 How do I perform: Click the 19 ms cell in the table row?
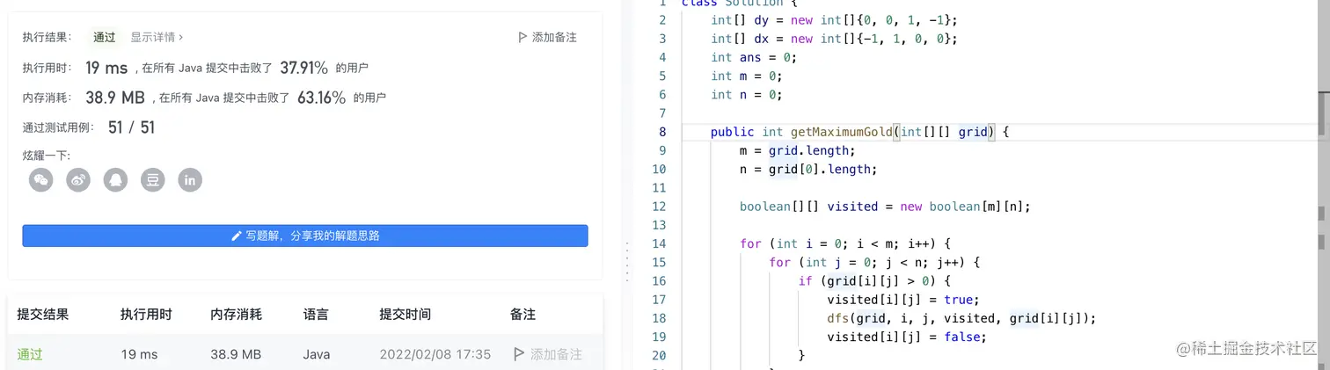[139, 354]
